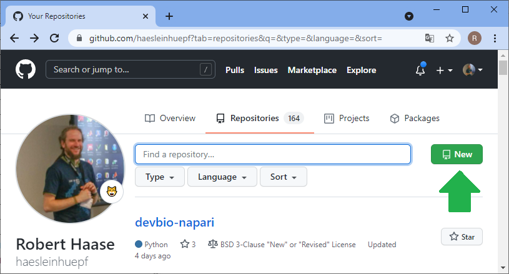The height and width of the screenshot is (274, 509).
Task: Open the Language filter dropdown
Action: tap(222, 177)
